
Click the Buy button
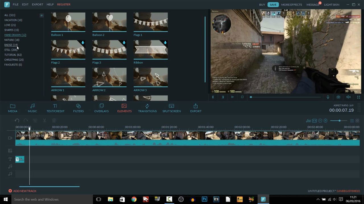pos(262,5)
